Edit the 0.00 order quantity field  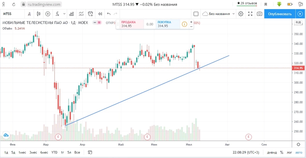pyautogui.click(x=150, y=24)
